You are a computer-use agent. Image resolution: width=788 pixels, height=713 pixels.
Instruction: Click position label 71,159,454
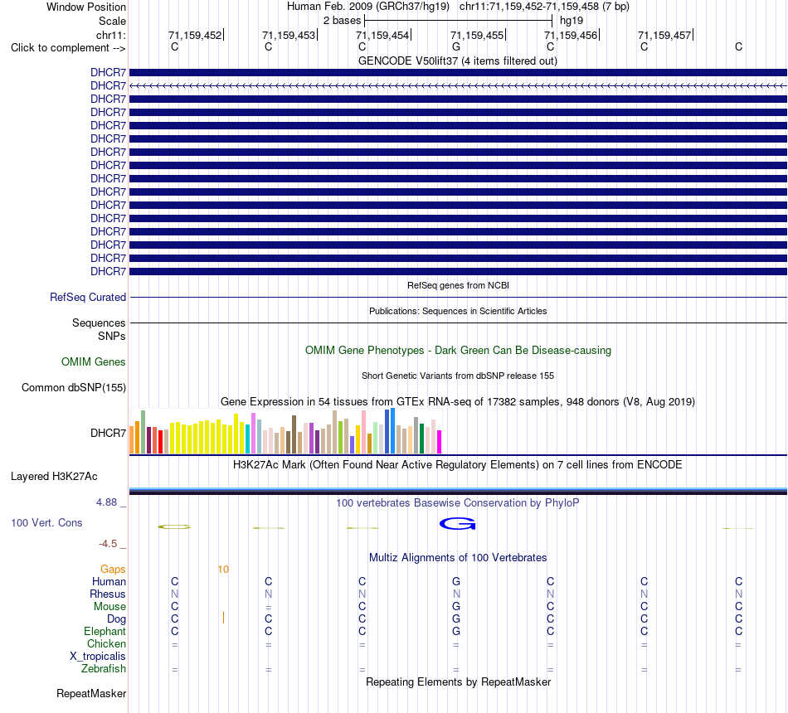(x=382, y=35)
